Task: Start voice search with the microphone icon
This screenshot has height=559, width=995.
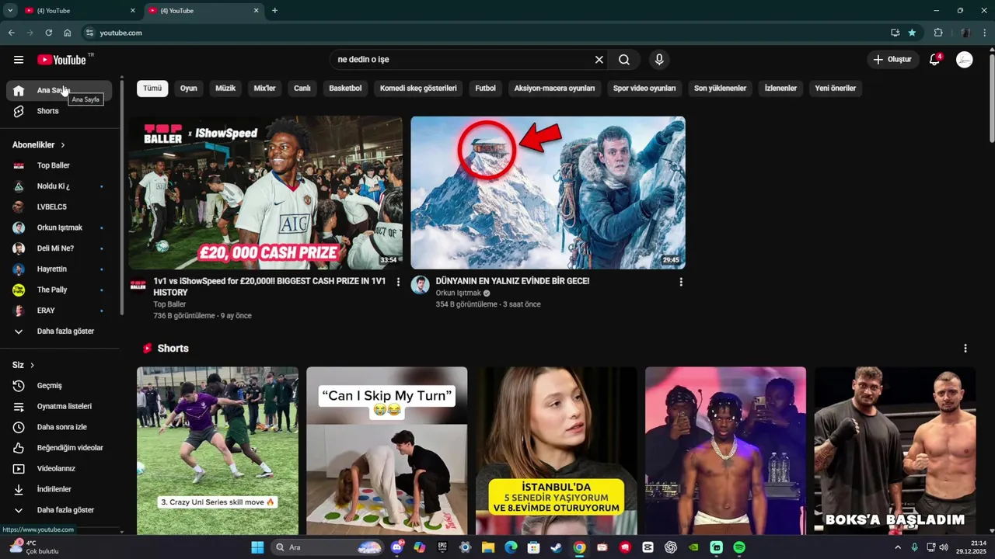Action: [659, 60]
